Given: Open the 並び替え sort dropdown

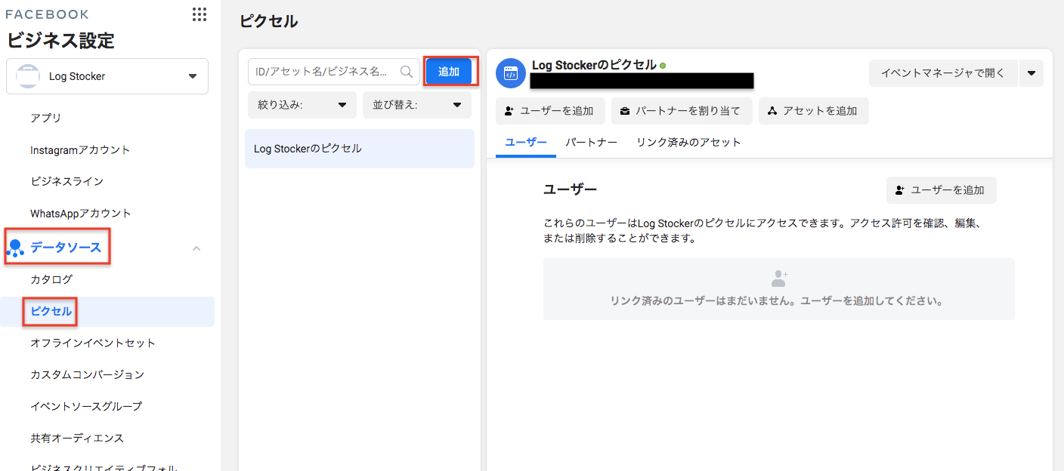Looking at the screenshot, I should pyautogui.click(x=417, y=106).
